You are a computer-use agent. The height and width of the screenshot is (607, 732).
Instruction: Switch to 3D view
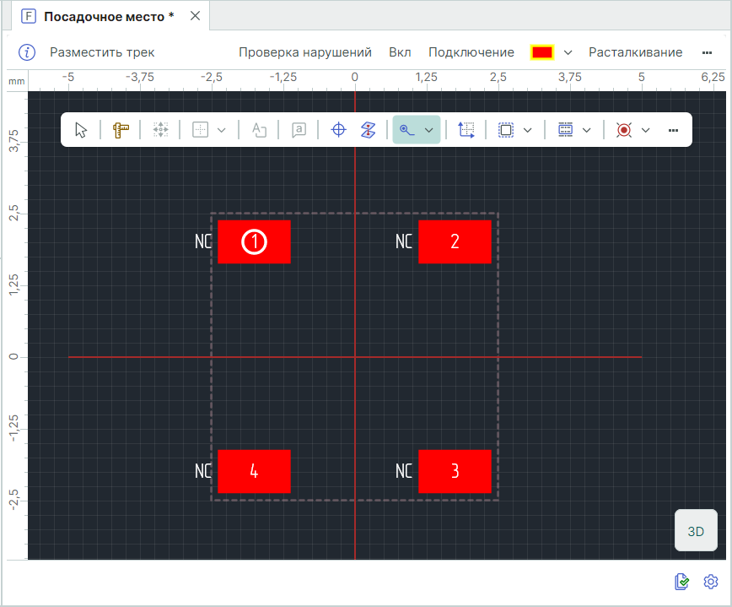point(696,531)
